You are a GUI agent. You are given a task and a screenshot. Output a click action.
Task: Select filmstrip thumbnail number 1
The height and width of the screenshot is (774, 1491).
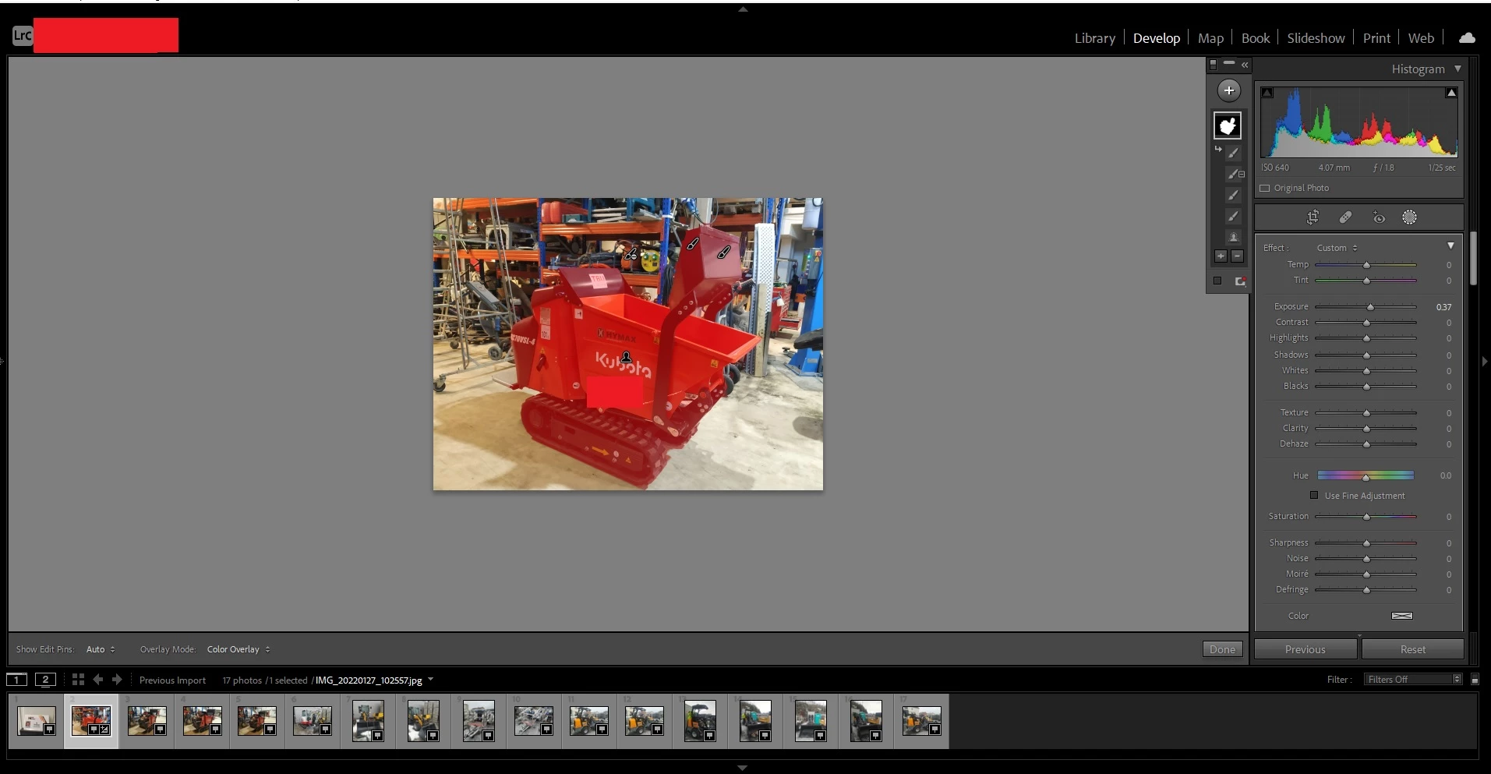tap(36, 721)
